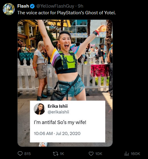Image resolution: width=148 pixels, height=159 pixels.
Task: Click Erika Ishii's avatar in the embedded tweet
Action: (39, 109)
